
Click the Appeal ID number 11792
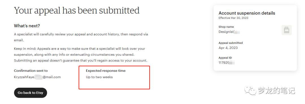[x=226, y=63]
